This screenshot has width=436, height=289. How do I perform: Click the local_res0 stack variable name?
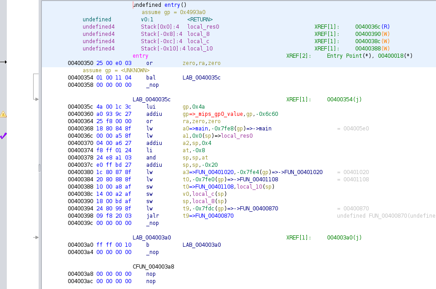coord(203,27)
